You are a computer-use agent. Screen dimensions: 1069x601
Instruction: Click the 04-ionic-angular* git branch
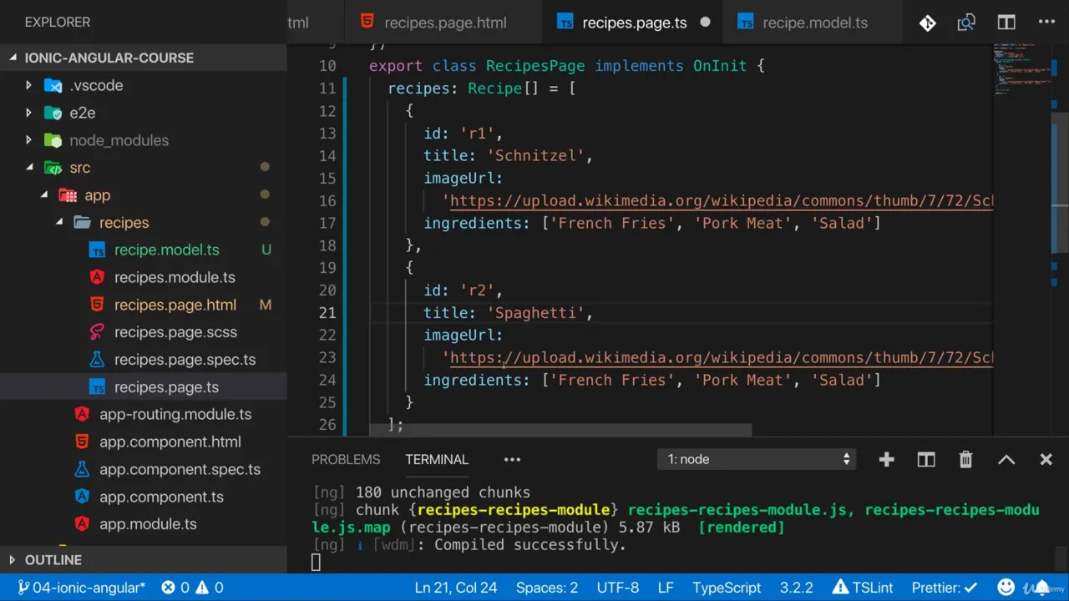(81, 588)
